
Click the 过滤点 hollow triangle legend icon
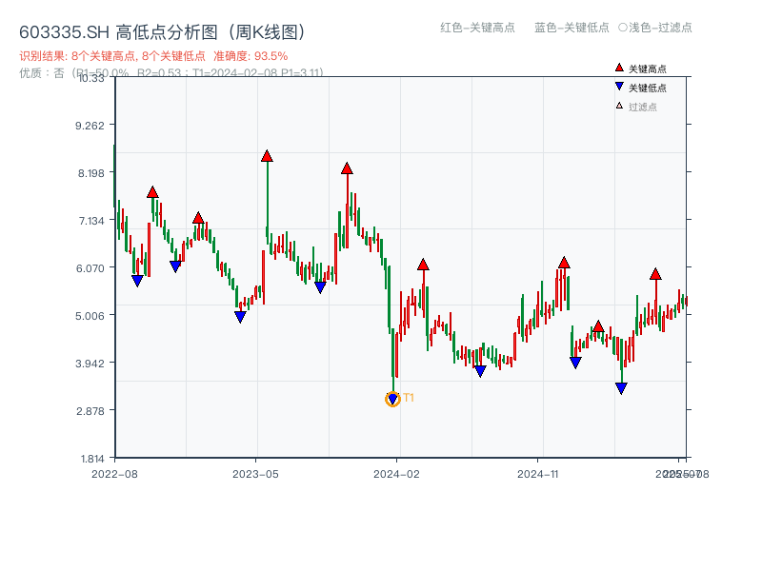tap(619, 105)
